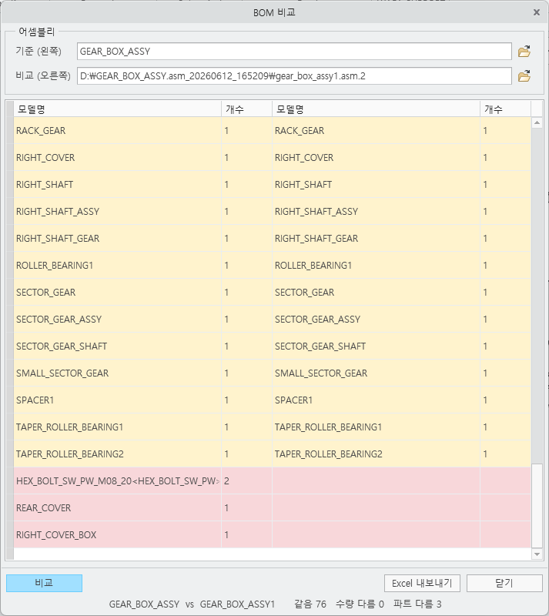
Task: Sort by the left 개수 column header
Action: (x=247, y=109)
